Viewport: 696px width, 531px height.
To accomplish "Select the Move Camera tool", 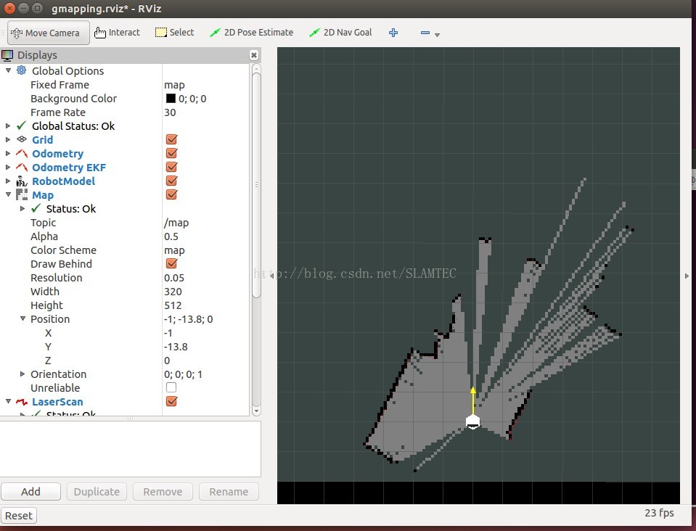I will pos(49,33).
